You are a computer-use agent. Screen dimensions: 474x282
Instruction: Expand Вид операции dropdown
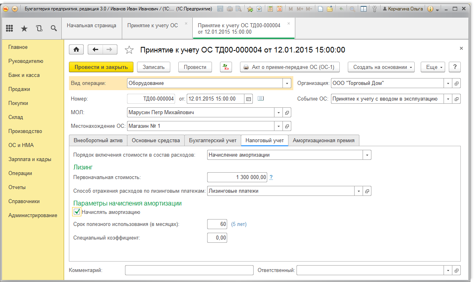point(287,83)
